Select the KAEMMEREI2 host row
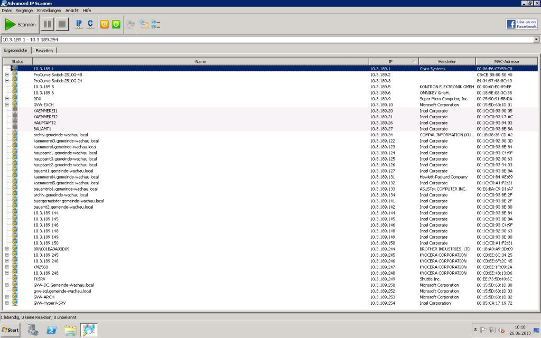 click(x=270, y=117)
